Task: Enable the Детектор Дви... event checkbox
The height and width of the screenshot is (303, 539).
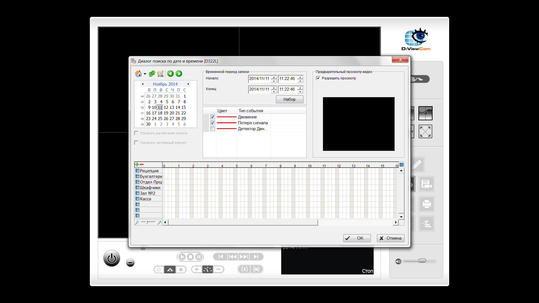Action: tap(213, 129)
